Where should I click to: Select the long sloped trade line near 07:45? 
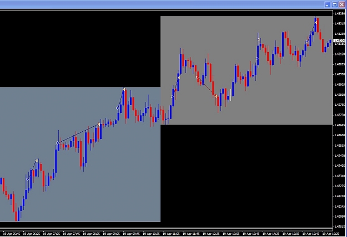coord(78,133)
